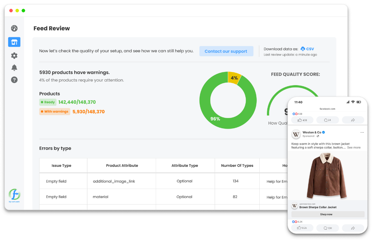Click the help question mark icon
Image resolution: width=373 pixels, height=243 pixels.
(14, 80)
